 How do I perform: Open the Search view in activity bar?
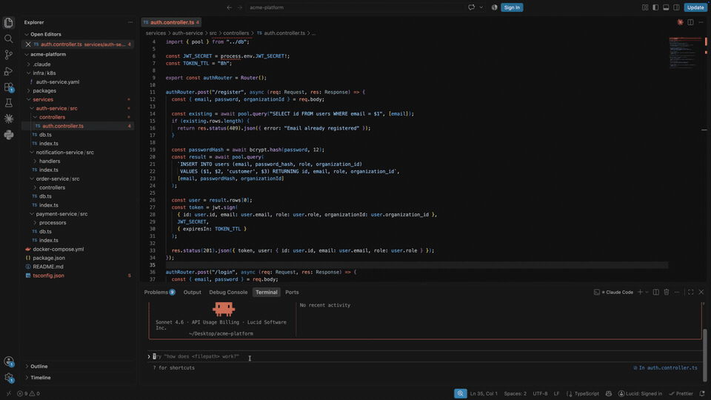(9, 39)
